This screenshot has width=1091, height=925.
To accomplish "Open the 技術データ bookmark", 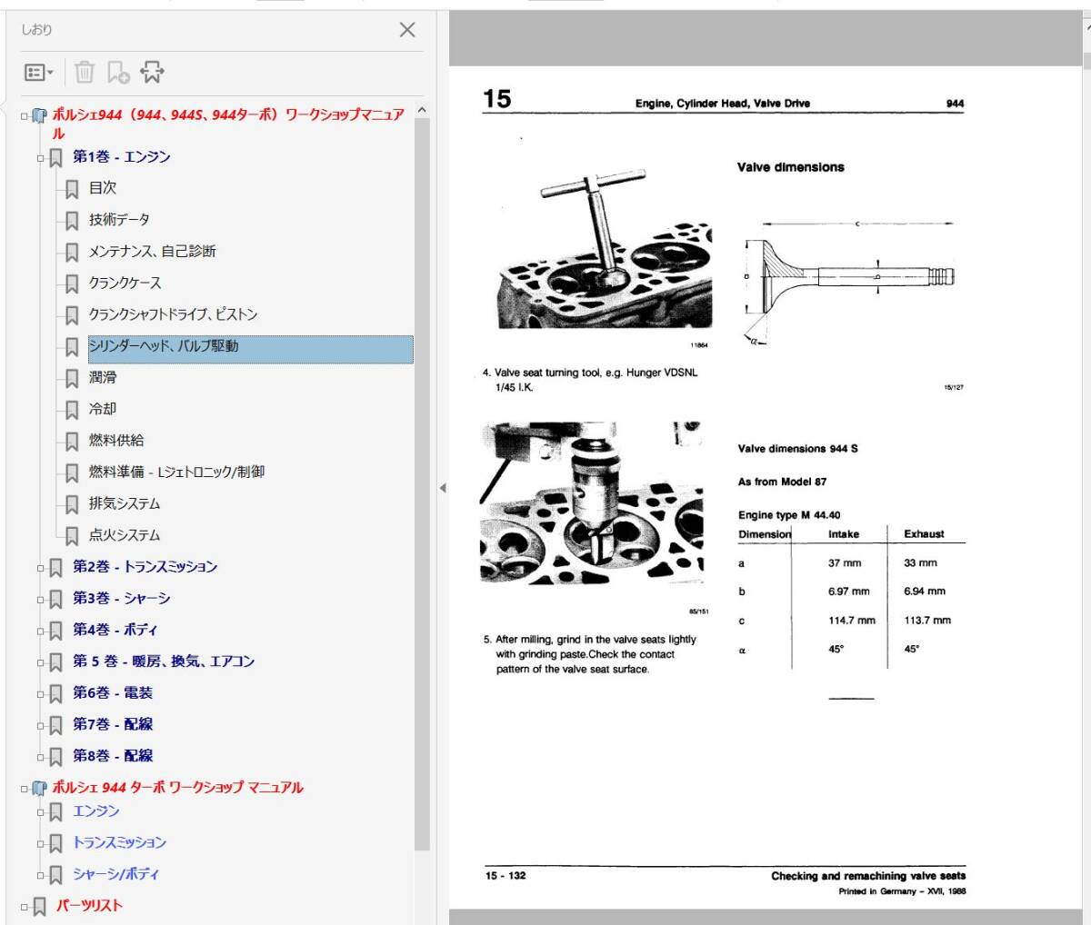I will (119, 220).
